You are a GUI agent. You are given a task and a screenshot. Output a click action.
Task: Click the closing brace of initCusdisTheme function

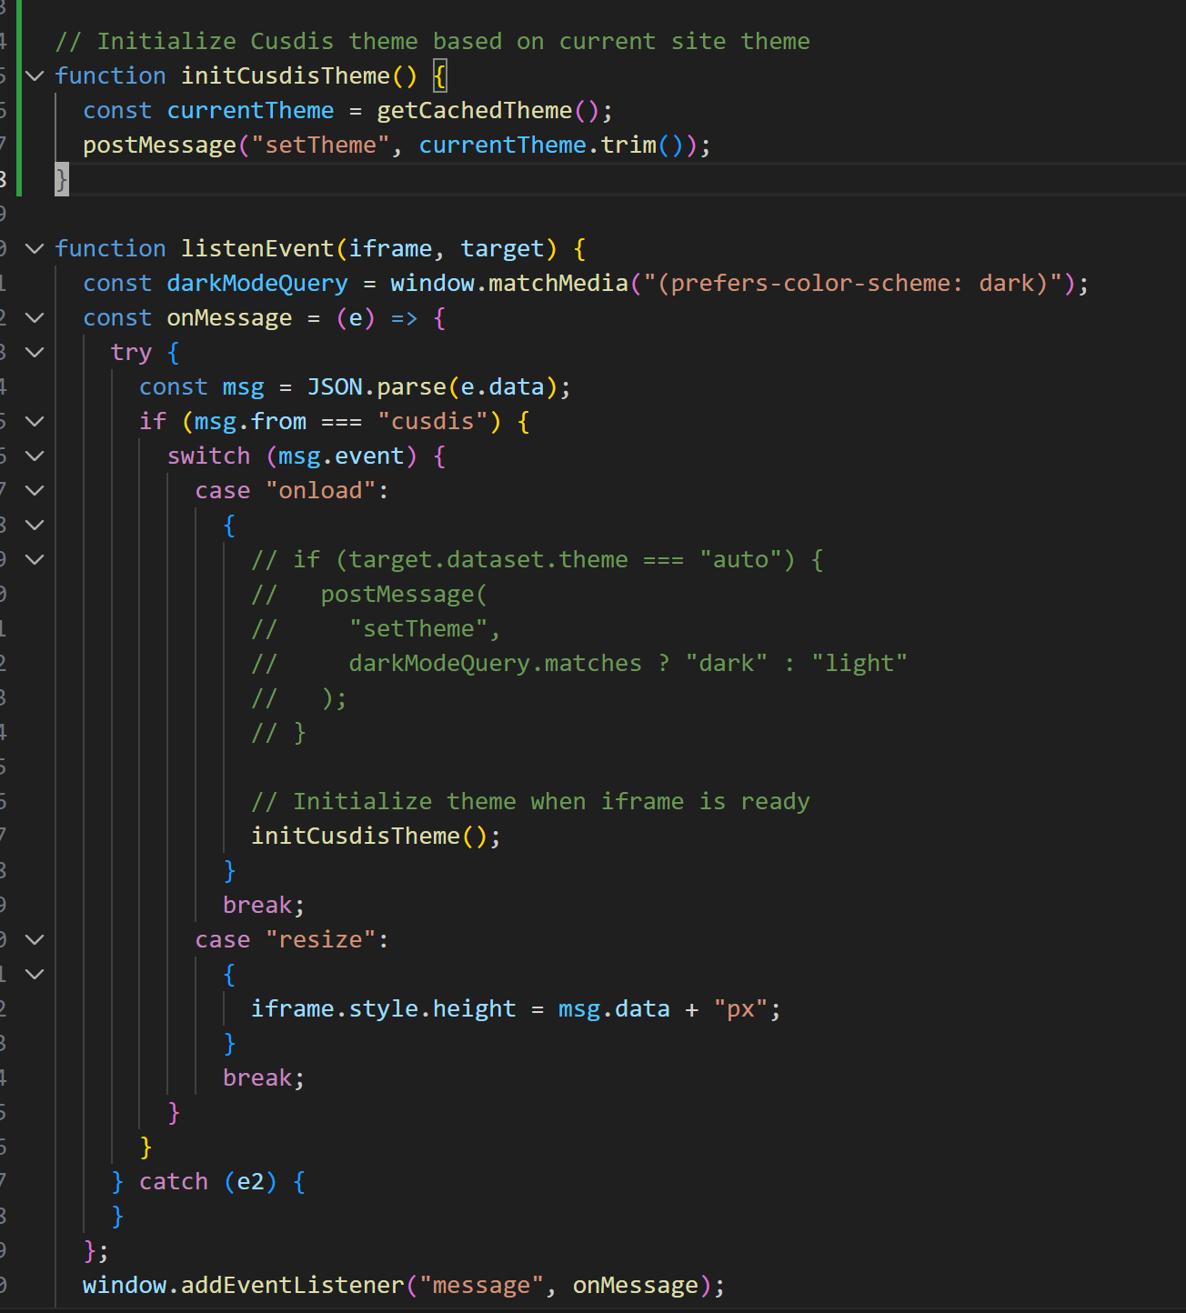click(61, 179)
